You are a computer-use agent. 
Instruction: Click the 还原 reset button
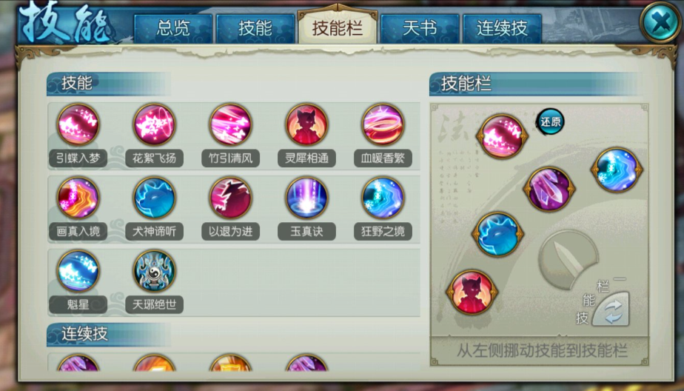coord(550,121)
